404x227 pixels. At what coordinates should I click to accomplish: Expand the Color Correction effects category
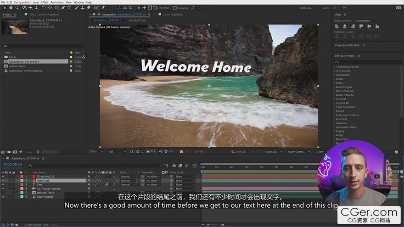345,107
